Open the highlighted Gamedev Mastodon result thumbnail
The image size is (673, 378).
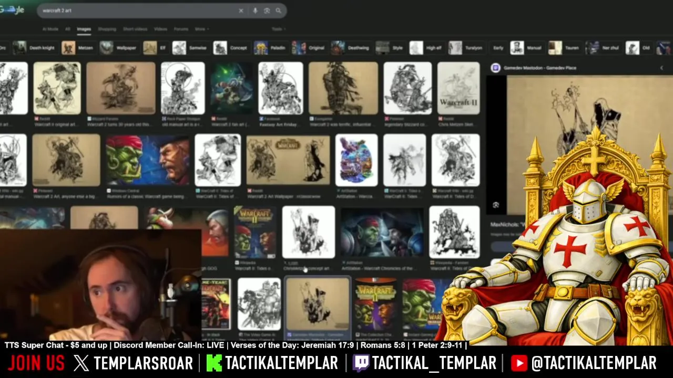tap(318, 304)
